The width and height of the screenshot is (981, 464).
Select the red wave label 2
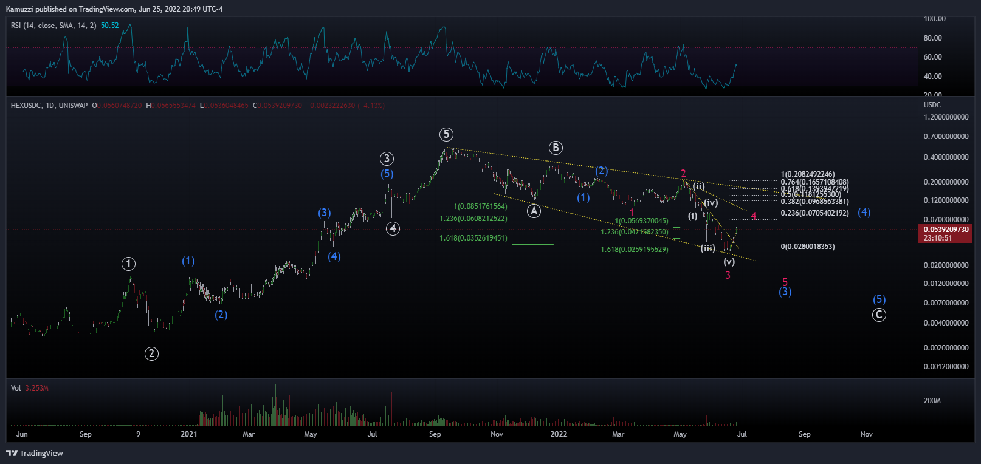tap(683, 174)
